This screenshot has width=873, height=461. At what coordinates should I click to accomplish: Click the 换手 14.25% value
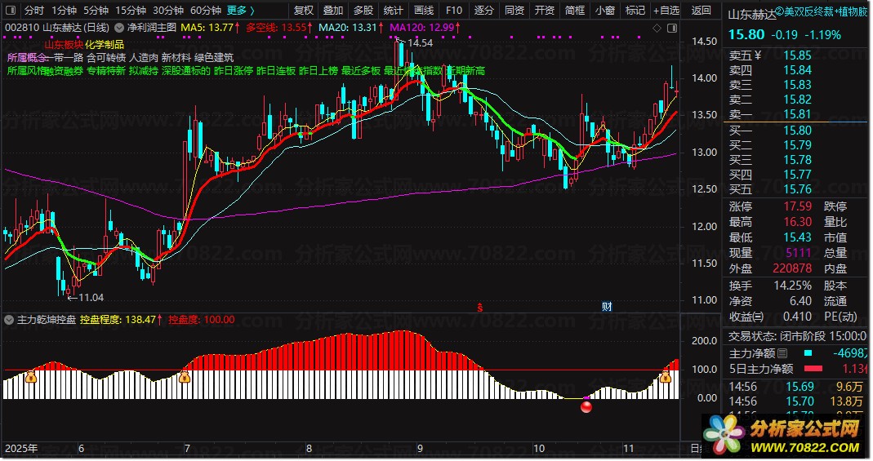click(792, 286)
